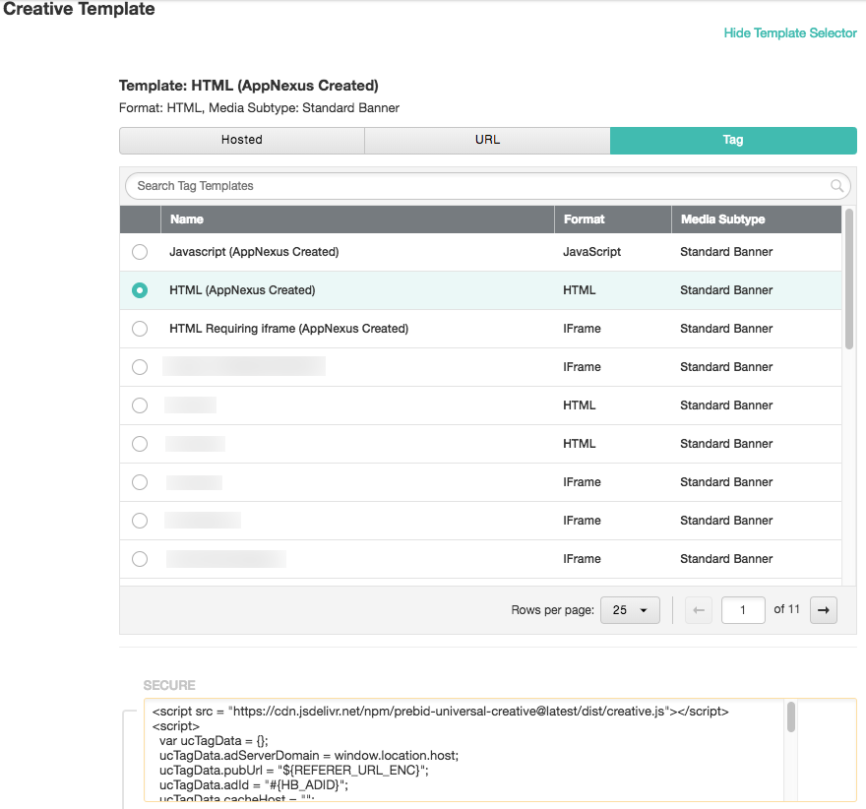866x809 pixels.
Task: Sort by Media Subtype column header
Action: (722, 219)
